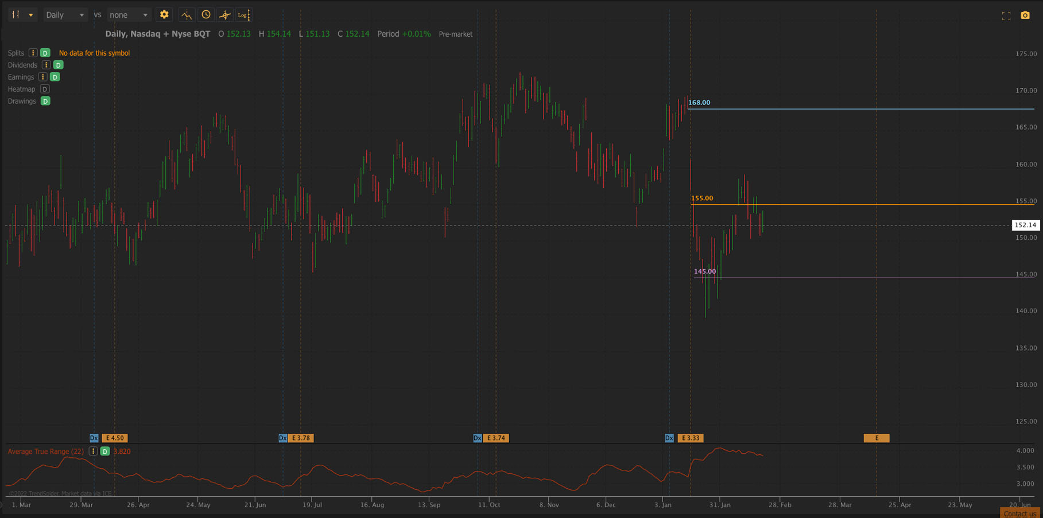Expand the chart type dropdown arrow
The width and height of the screenshot is (1043, 518).
click(31, 15)
